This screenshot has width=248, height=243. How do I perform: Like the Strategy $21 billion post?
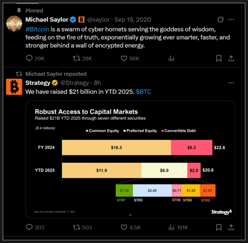[x=124, y=227]
